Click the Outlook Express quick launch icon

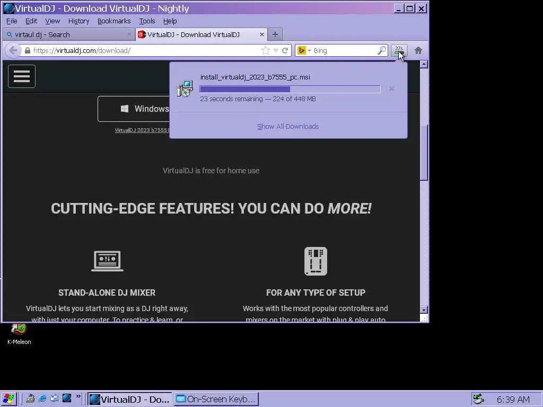click(x=55, y=399)
